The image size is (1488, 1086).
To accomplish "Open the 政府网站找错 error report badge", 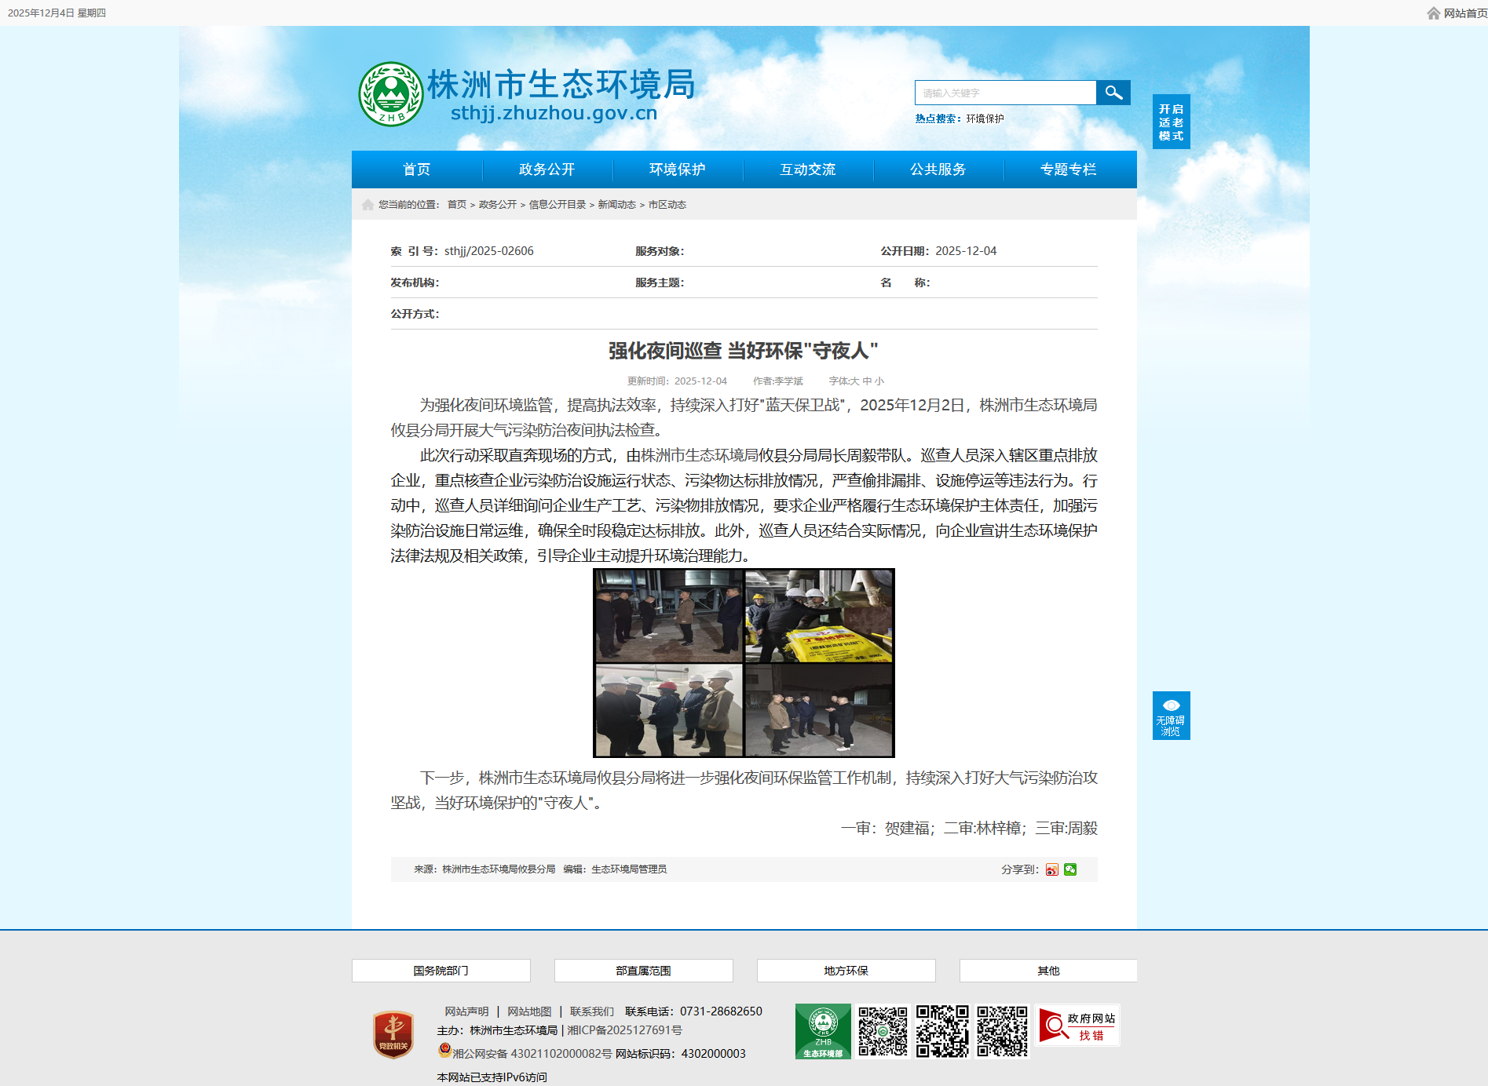I will coord(1077,1026).
